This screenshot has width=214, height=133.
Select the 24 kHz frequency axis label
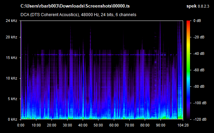11,21
